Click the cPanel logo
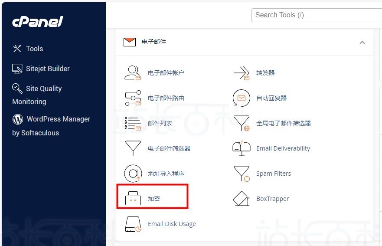 coord(38,21)
